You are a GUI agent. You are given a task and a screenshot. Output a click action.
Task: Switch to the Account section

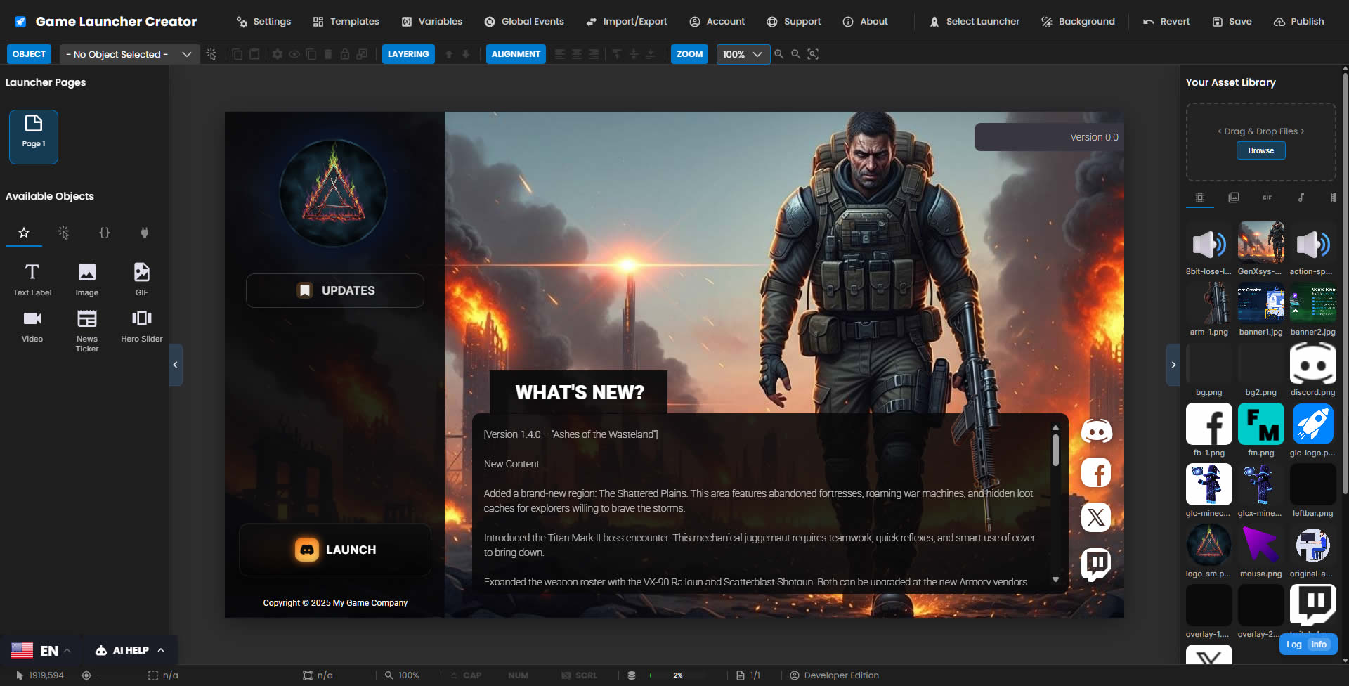(717, 21)
